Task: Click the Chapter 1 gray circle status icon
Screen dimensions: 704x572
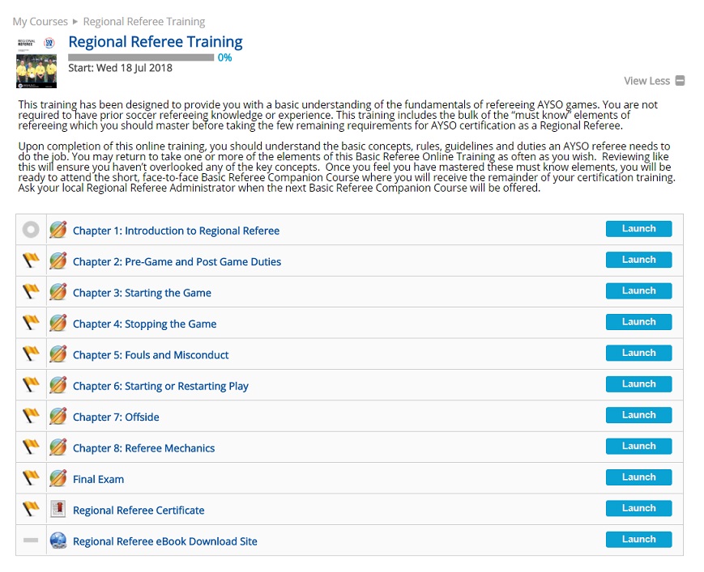Action: click(x=31, y=230)
